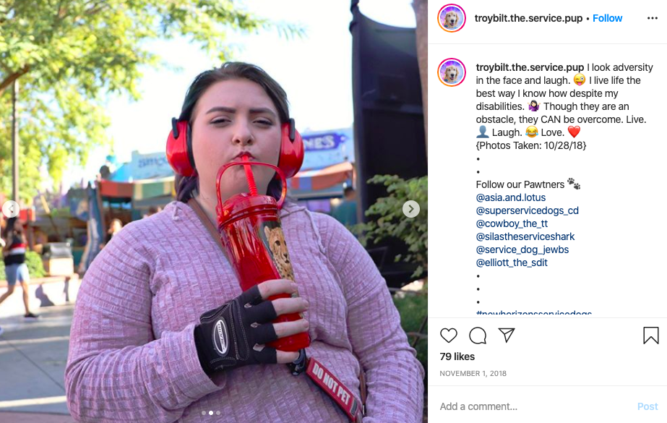Select the carousel pagination dots
Image resolution: width=667 pixels, height=423 pixels.
tap(211, 413)
